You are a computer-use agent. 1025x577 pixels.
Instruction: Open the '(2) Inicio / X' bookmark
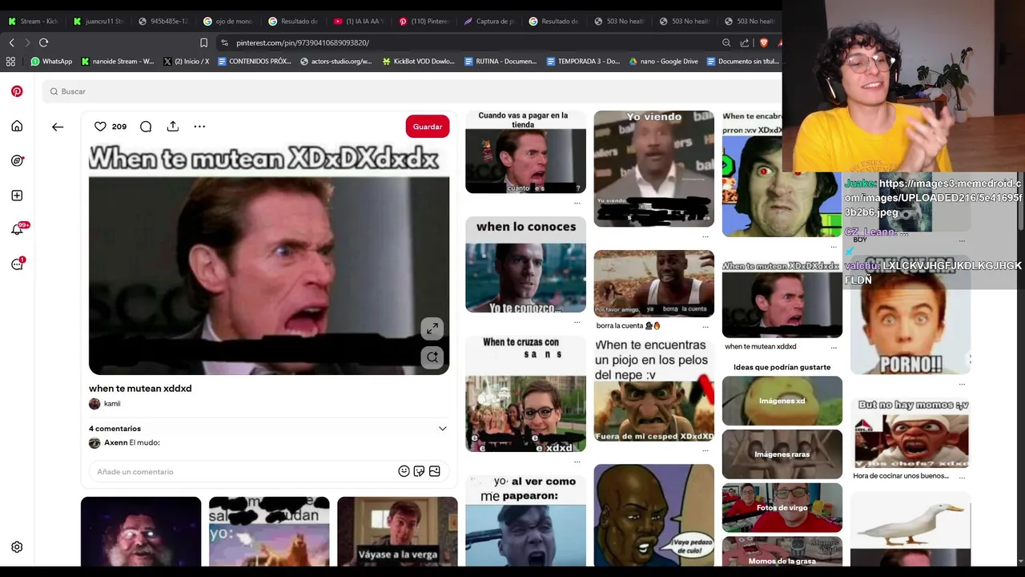pyautogui.click(x=186, y=61)
